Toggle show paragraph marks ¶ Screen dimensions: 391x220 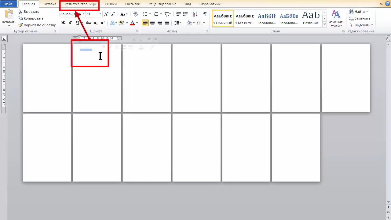(205, 14)
